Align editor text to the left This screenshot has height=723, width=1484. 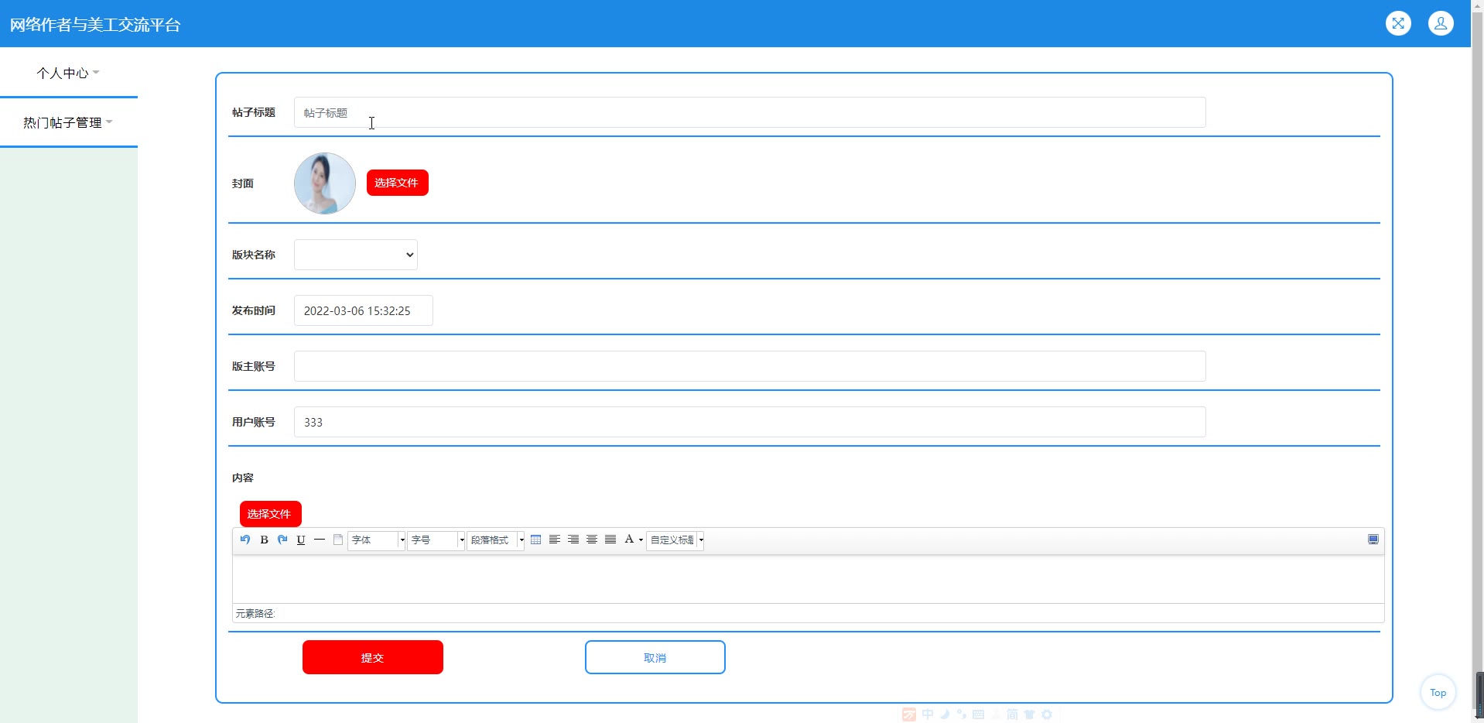click(555, 540)
